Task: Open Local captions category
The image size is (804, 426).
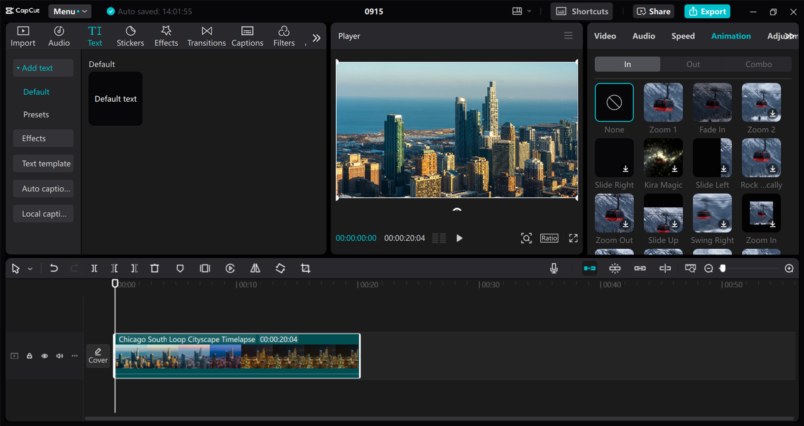Action: click(43, 214)
